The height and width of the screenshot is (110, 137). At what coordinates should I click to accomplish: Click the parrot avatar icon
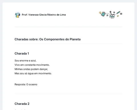[18, 15]
